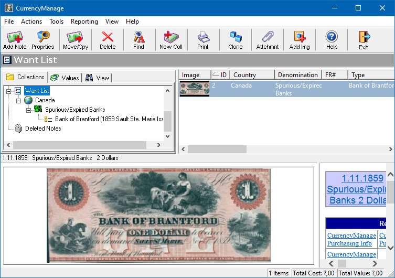Sort by the FR# column header
This screenshot has height=278, width=395.
click(x=335, y=75)
